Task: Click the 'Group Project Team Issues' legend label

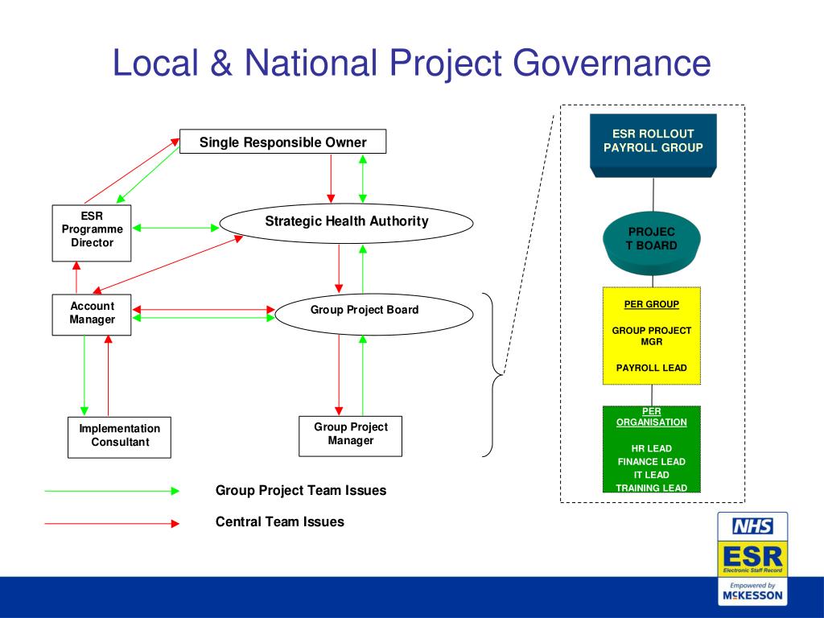Action: coord(301,490)
